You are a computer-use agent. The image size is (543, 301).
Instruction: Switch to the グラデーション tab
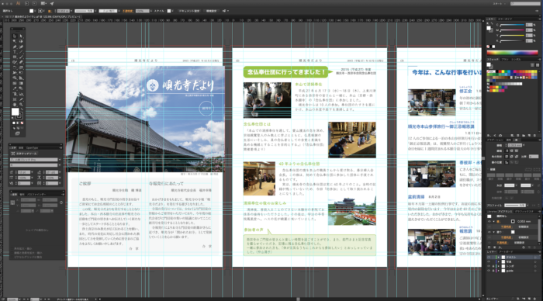(494, 140)
